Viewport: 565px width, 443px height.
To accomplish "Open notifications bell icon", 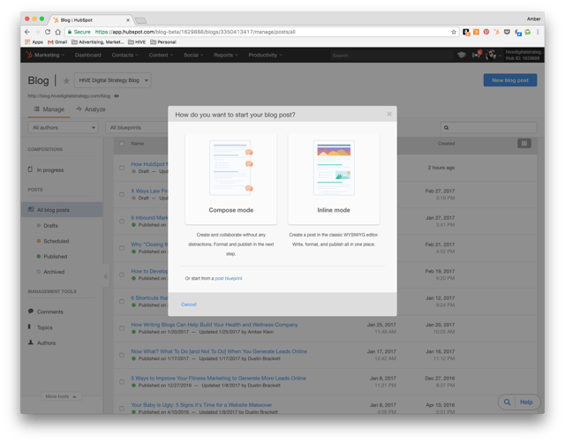I will point(477,55).
